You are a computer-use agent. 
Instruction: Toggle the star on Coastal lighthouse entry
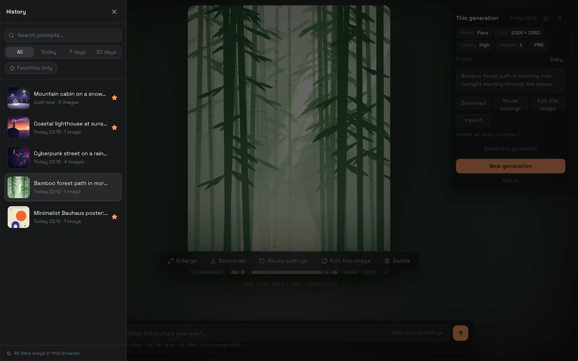click(115, 127)
